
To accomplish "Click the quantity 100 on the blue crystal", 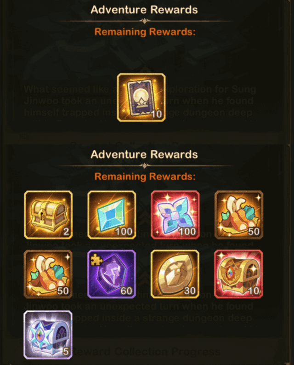I will 124,232.
